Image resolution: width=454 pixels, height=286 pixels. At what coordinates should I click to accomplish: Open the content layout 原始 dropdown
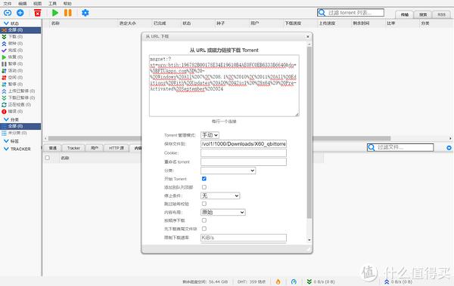[x=223, y=212]
